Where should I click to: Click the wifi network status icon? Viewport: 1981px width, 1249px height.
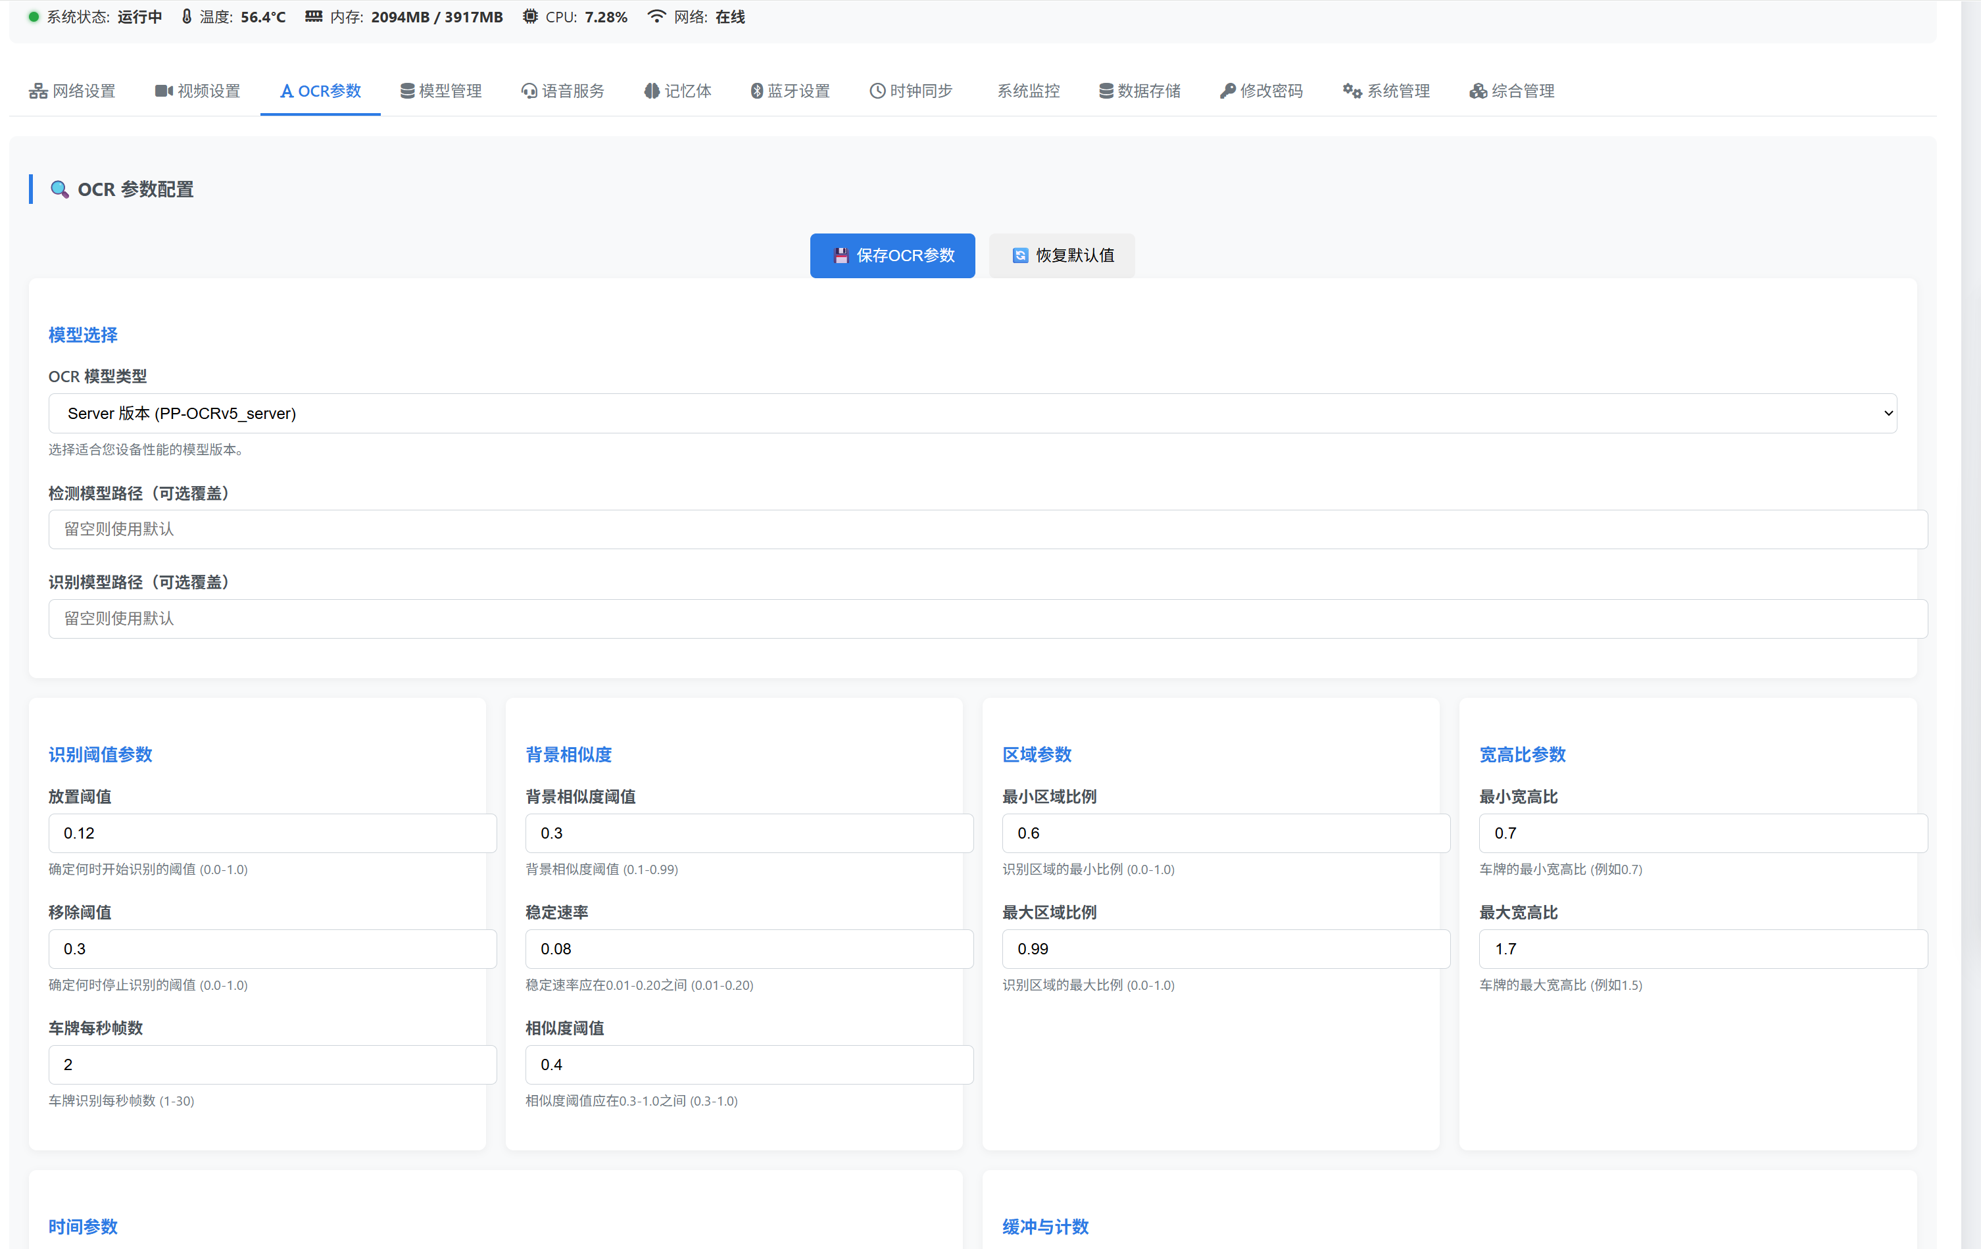click(655, 16)
